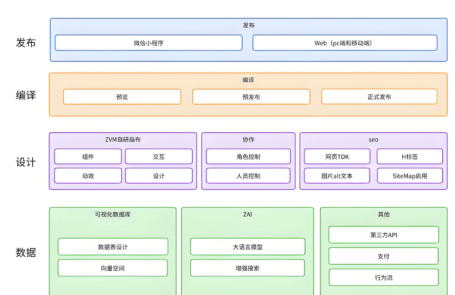Image resolution: width=455 pixels, height=295 pixels.
Task: Select 大语言模型 under ZAI
Action: tap(248, 246)
